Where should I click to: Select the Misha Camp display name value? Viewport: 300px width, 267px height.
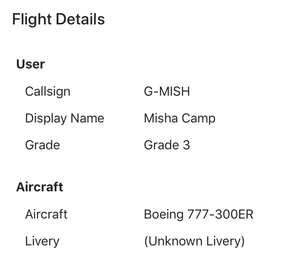(180, 118)
